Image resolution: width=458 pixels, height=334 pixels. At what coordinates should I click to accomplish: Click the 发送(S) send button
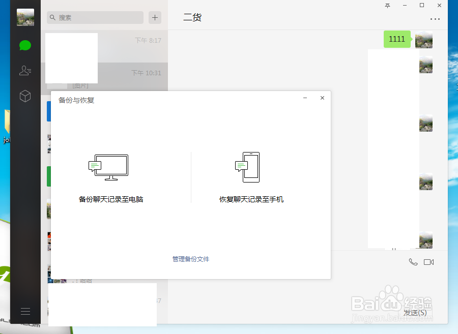click(414, 313)
